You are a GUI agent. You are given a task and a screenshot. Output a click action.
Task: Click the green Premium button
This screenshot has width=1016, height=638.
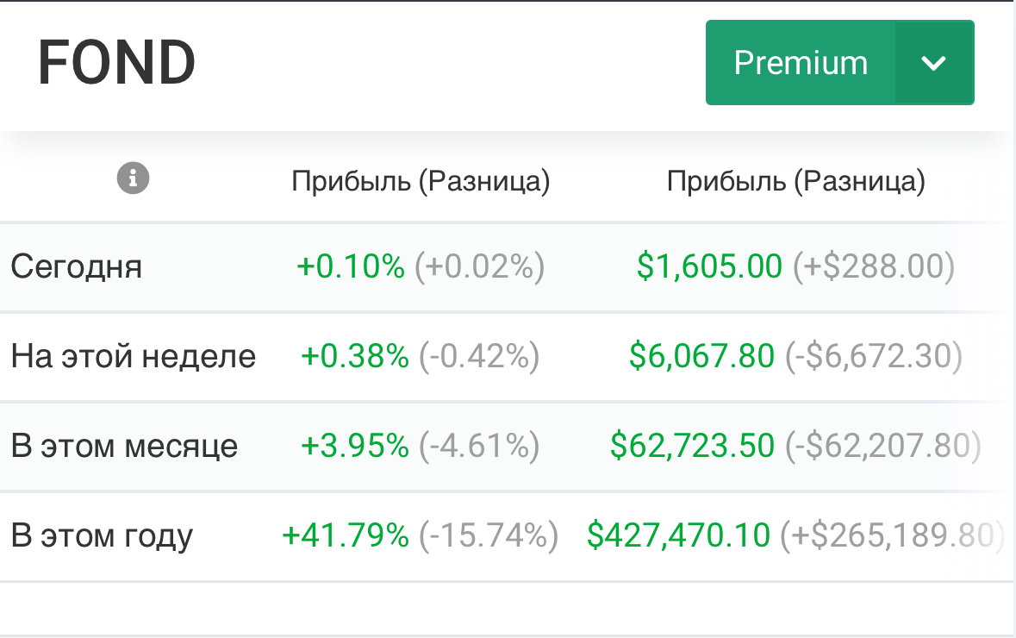coord(801,63)
